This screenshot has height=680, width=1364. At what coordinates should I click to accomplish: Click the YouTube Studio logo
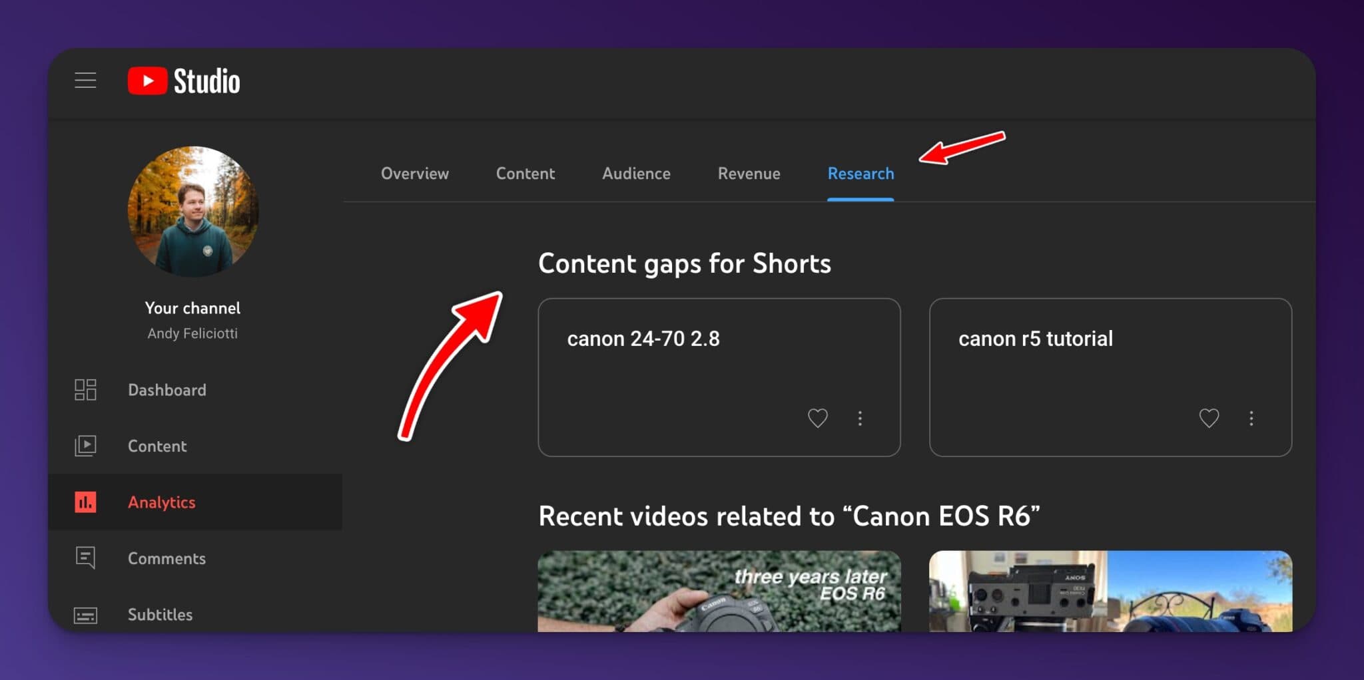tap(184, 81)
